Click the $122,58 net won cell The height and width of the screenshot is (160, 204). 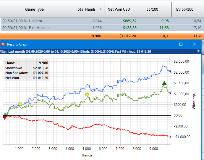coord(130,28)
